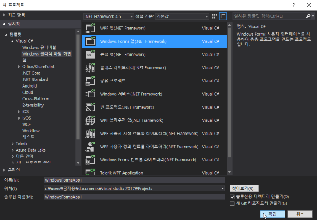Expand the Azure Data Lake node
This screenshot has width=317, height=220.
click(12, 150)
